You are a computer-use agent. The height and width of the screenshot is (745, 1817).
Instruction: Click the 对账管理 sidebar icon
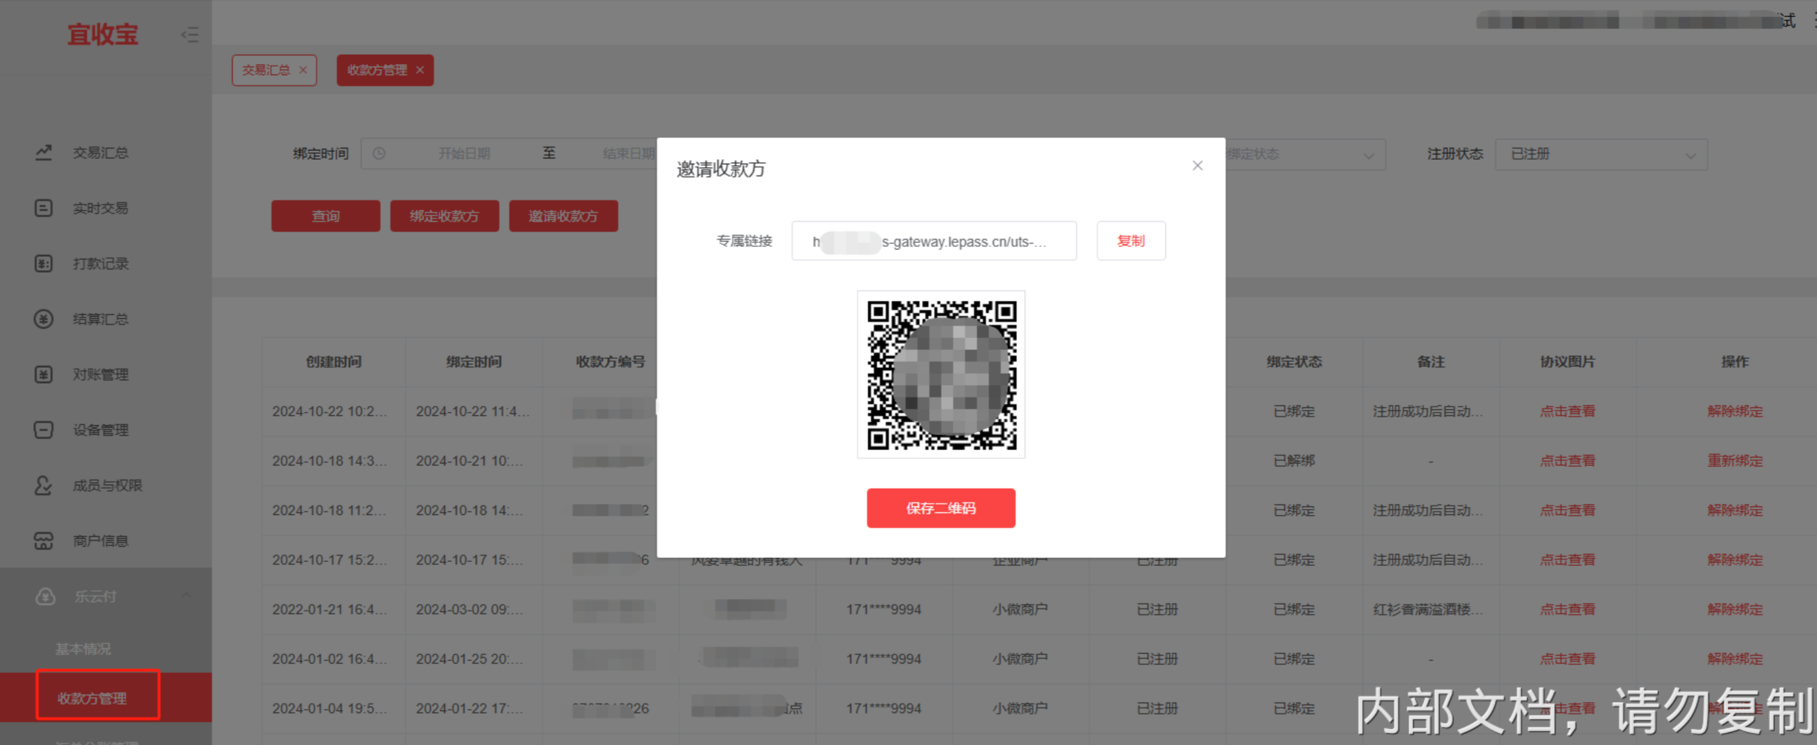tap(44, 374)
